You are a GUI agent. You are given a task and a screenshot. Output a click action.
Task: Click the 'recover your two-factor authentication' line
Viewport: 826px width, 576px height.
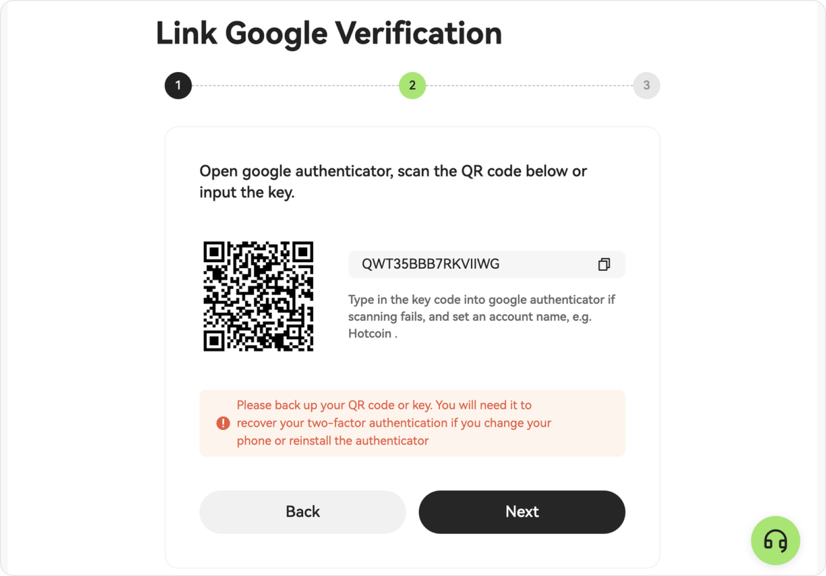coord(394,423)
